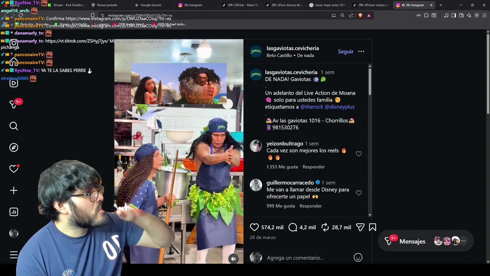Open browser extensions puzzle icon

tap(426, 15)
